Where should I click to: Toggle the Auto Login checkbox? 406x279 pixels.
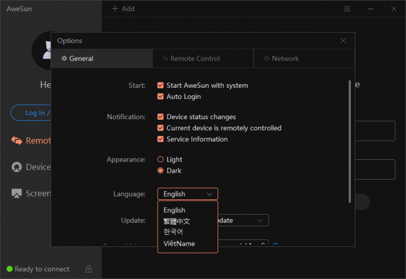161,96
